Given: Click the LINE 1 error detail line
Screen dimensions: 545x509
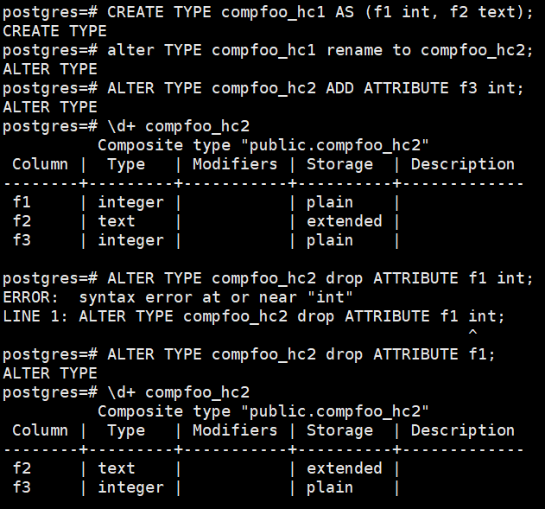Looking at the screenshot, I should (x=253, y=316).
